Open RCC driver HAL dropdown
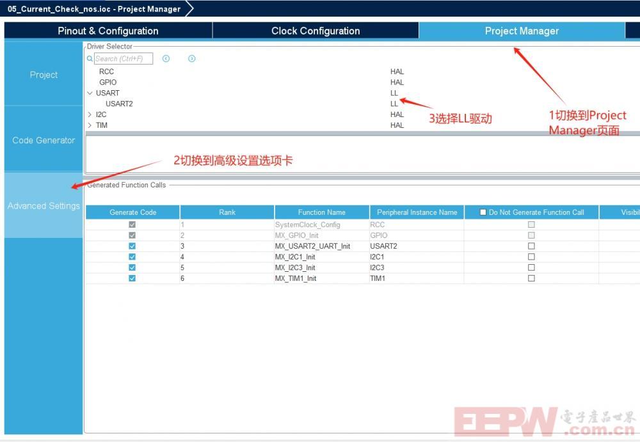Image resolution: width=640 pixels, height=442 pixels. tap(397, 72)
